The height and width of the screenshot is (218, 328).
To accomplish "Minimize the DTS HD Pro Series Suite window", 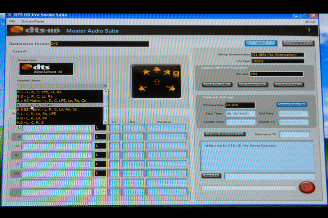I will click(x=296, y=16).
